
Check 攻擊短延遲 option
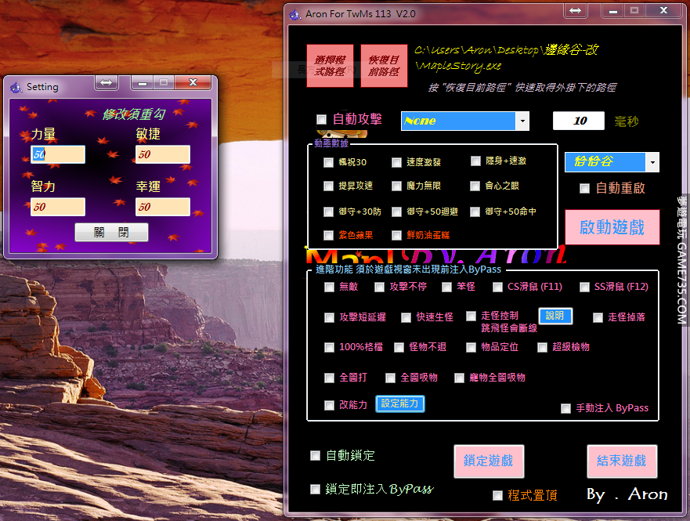pos(329,318)
